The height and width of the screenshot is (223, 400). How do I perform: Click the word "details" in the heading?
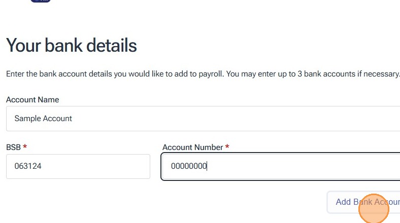[112, 46]
